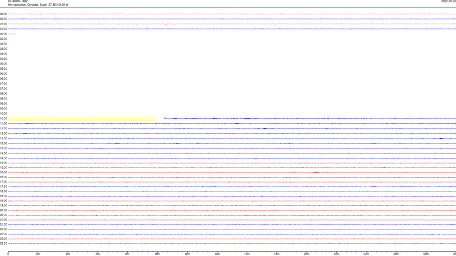Select the 06:00 time label

(3, 74)
